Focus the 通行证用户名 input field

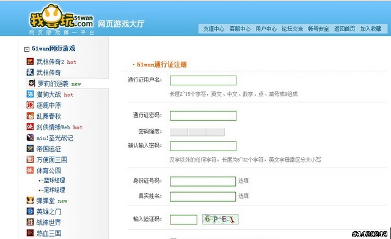[x=203, y=80]
